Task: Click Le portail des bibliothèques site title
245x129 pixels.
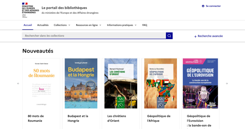Action: (x=64, y=8)
